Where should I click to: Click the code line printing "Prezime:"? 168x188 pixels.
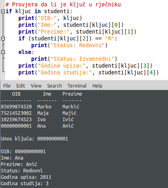click(77, 32)
